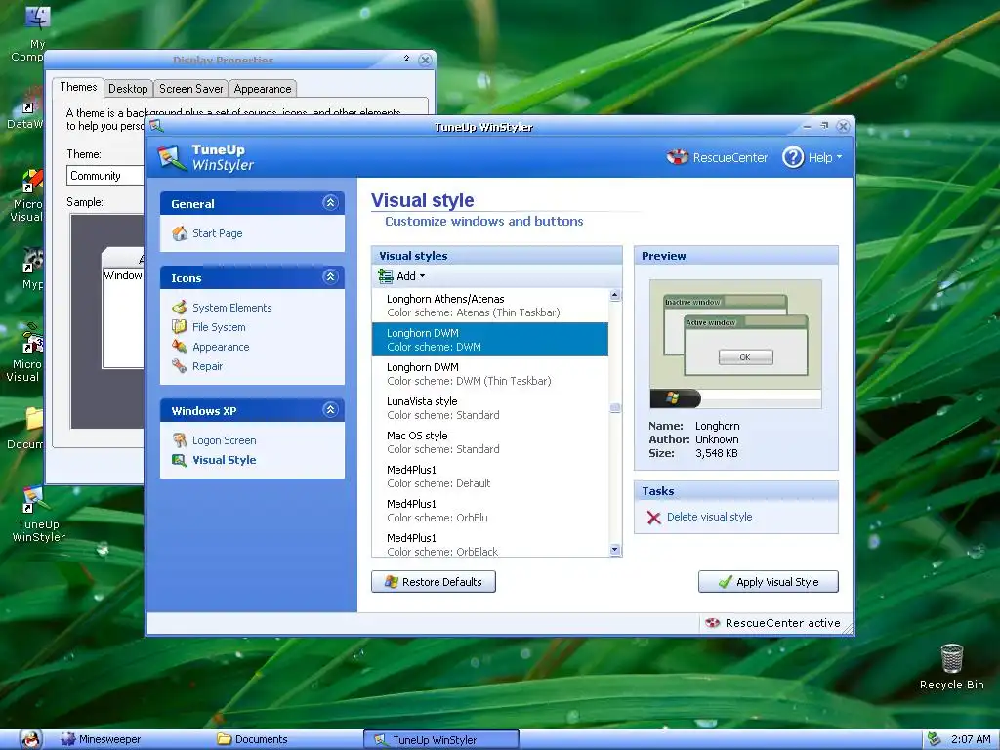Screen dimensions: 1000x750
Task: Click the visual styles list scrollbar thumb
Action: [x=615, y=408]
